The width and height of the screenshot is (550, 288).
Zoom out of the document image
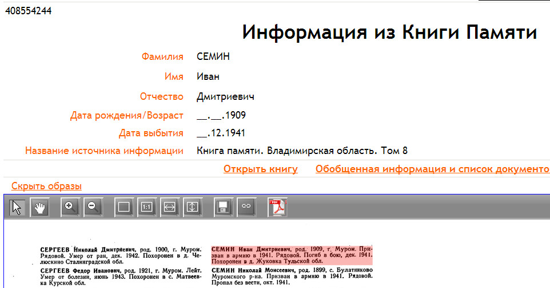[93, 207]
